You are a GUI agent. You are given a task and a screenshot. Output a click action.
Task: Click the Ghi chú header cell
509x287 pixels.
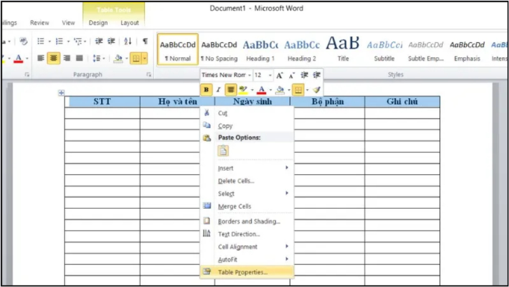click(x=401, y=102)
